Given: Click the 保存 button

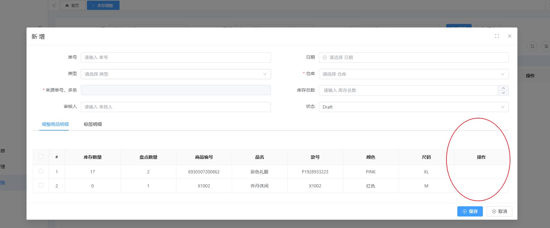Looking at the screenshot, I should coord(470,211).
